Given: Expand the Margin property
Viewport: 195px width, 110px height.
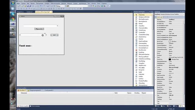Looking at the screenshot, I should tap(156, 73).
